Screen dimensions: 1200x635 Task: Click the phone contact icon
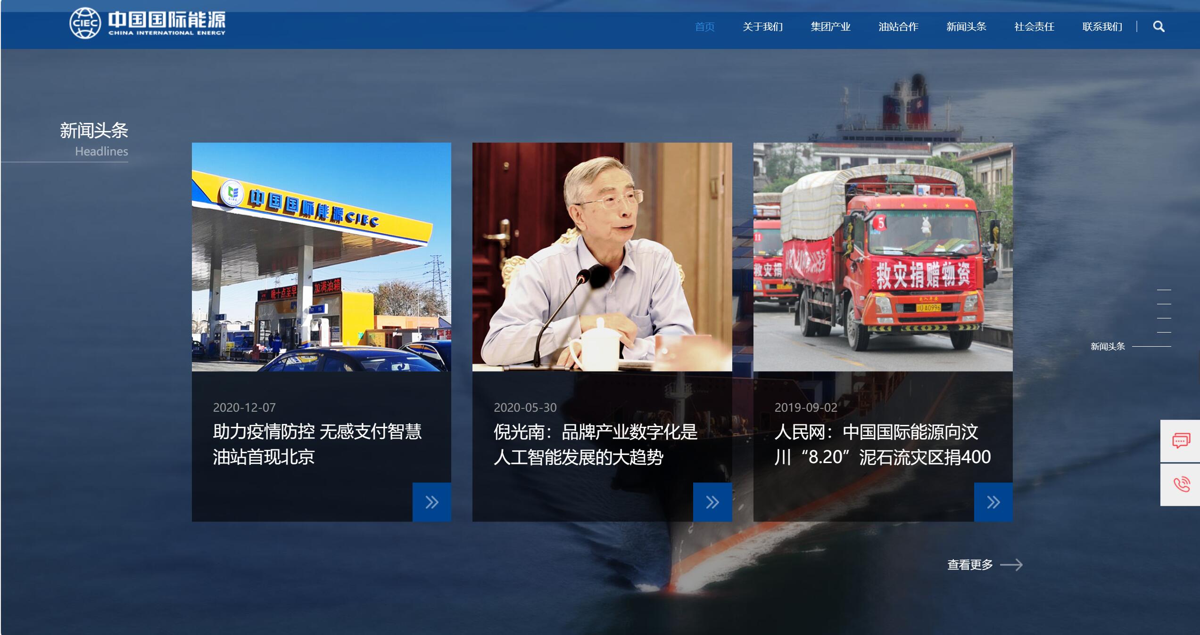point(1181,485)
